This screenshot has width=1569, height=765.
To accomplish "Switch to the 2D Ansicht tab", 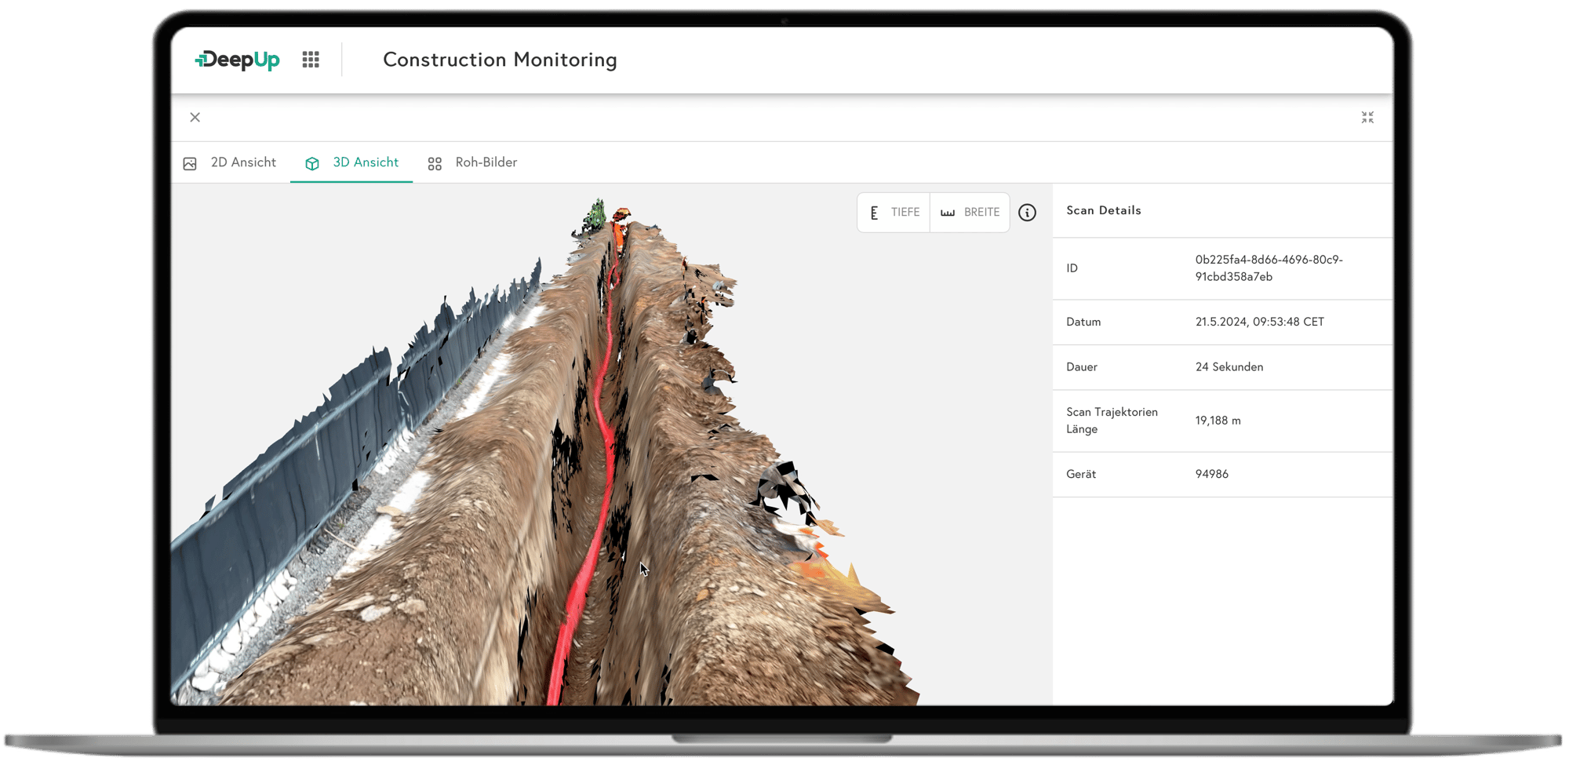I will [231, 162].
